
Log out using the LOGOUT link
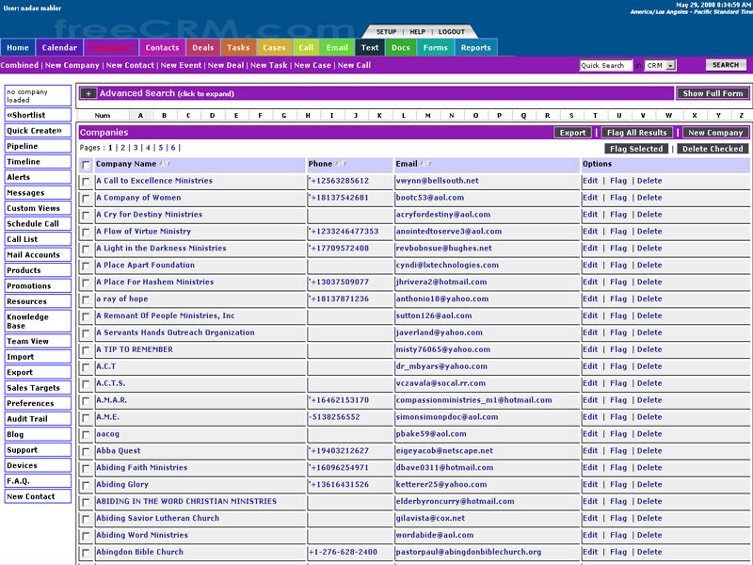tap(452, 32)
